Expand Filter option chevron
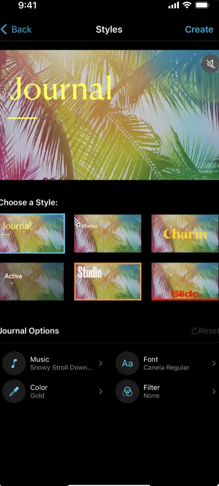219x486 pixels. (x=214, y=391)
